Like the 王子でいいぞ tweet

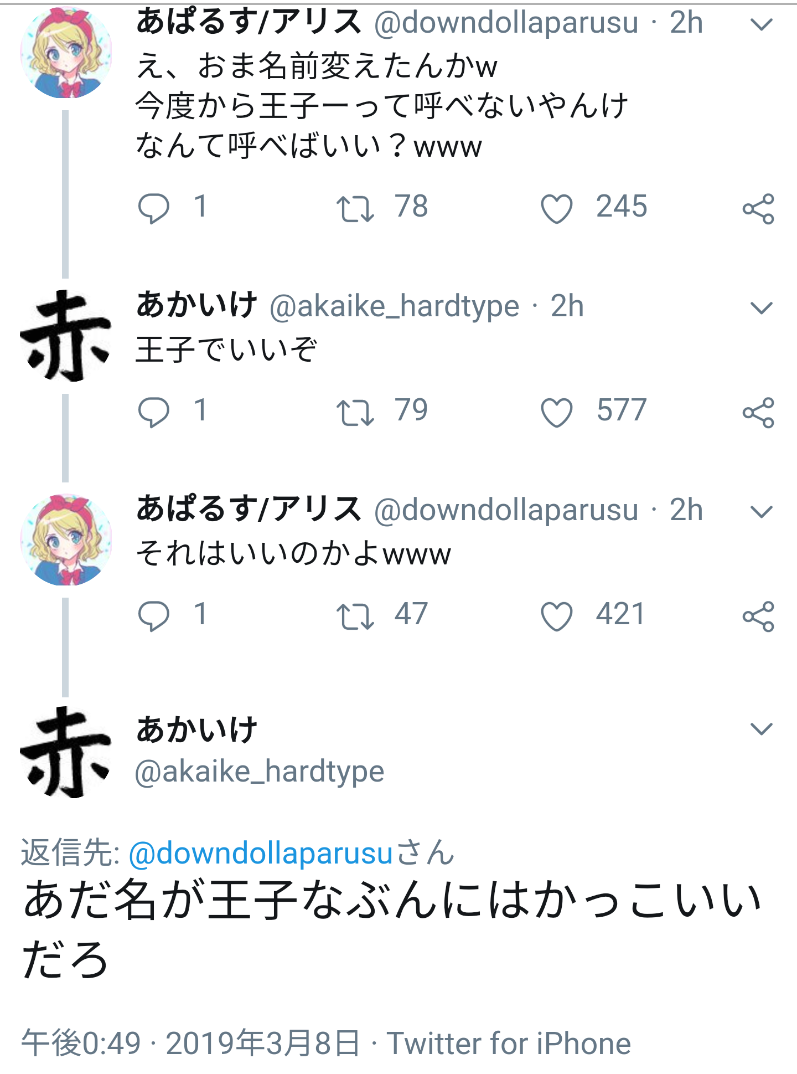(x=556, y=413)
